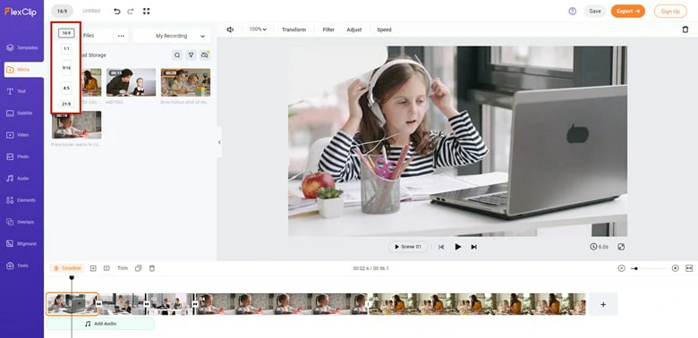698x338 pixels.
Task: Choose the 21:9 aspect ratio option
Action: 66,104
